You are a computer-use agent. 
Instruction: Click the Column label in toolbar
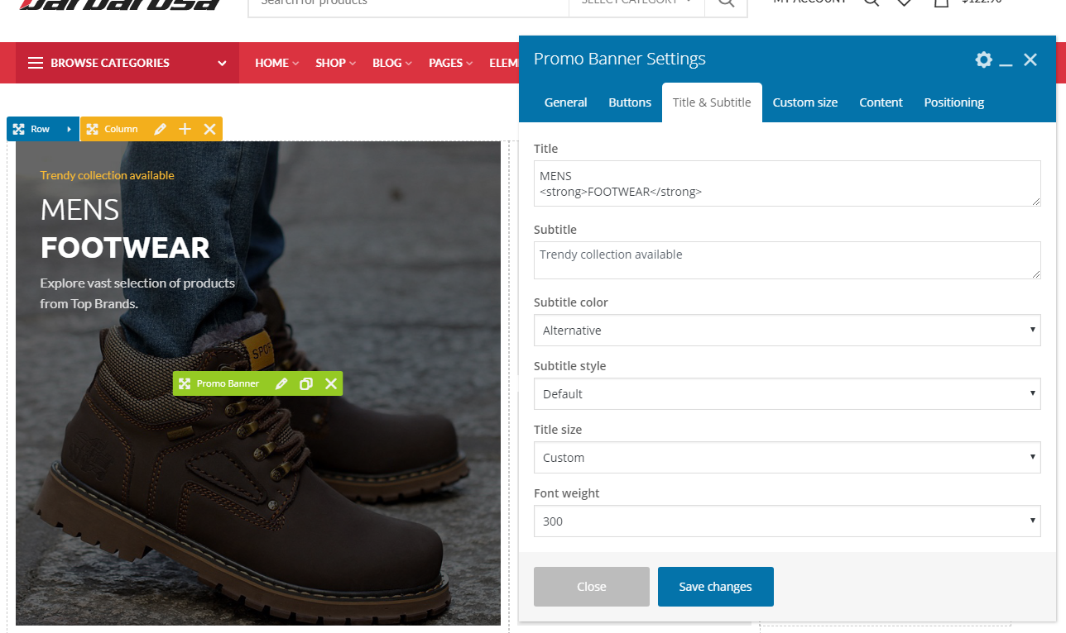click(x=121, y=129)
